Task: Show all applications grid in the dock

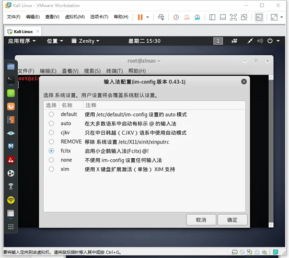Action: (x=11, y=227)
